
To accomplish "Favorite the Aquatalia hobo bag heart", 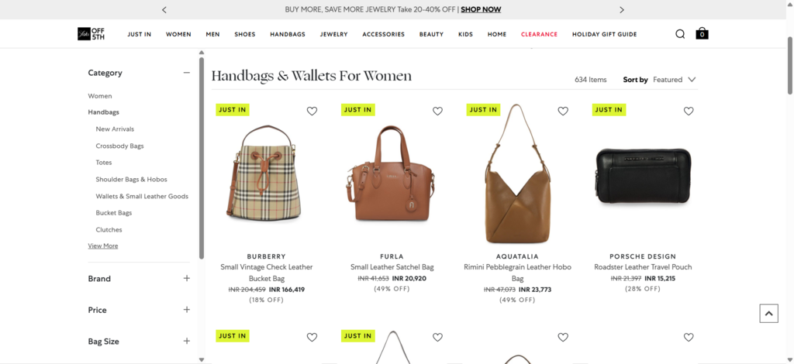I will click(563, 112).
